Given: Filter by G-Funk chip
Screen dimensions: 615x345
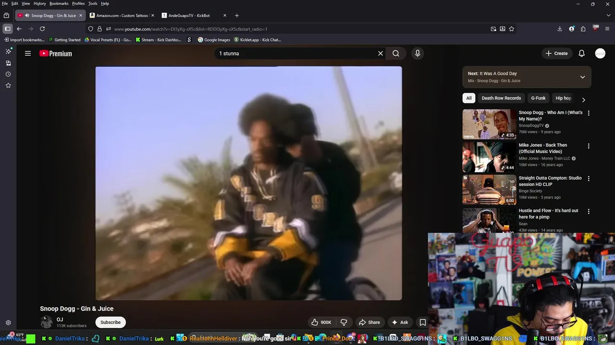Looking at the screenshot, I should (538, 98).
